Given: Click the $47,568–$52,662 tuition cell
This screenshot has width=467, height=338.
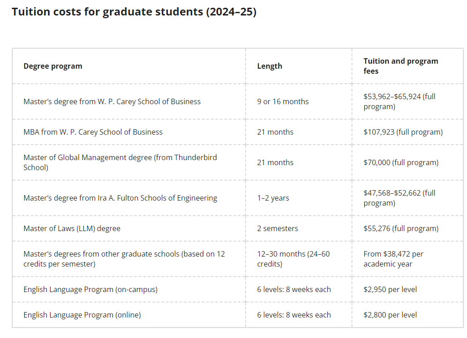Looking at the screenshot, I should pos(399,198).
